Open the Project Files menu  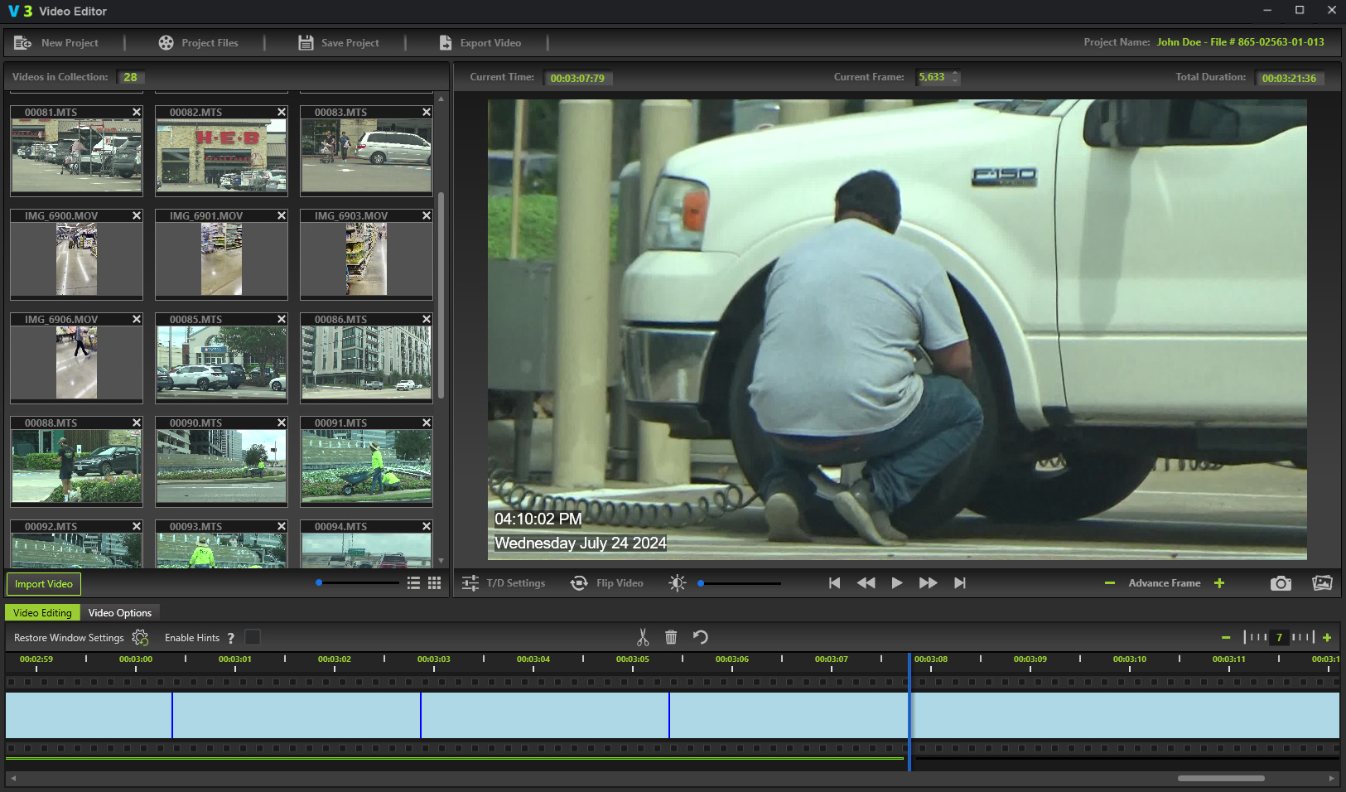[x=199, y=43]
